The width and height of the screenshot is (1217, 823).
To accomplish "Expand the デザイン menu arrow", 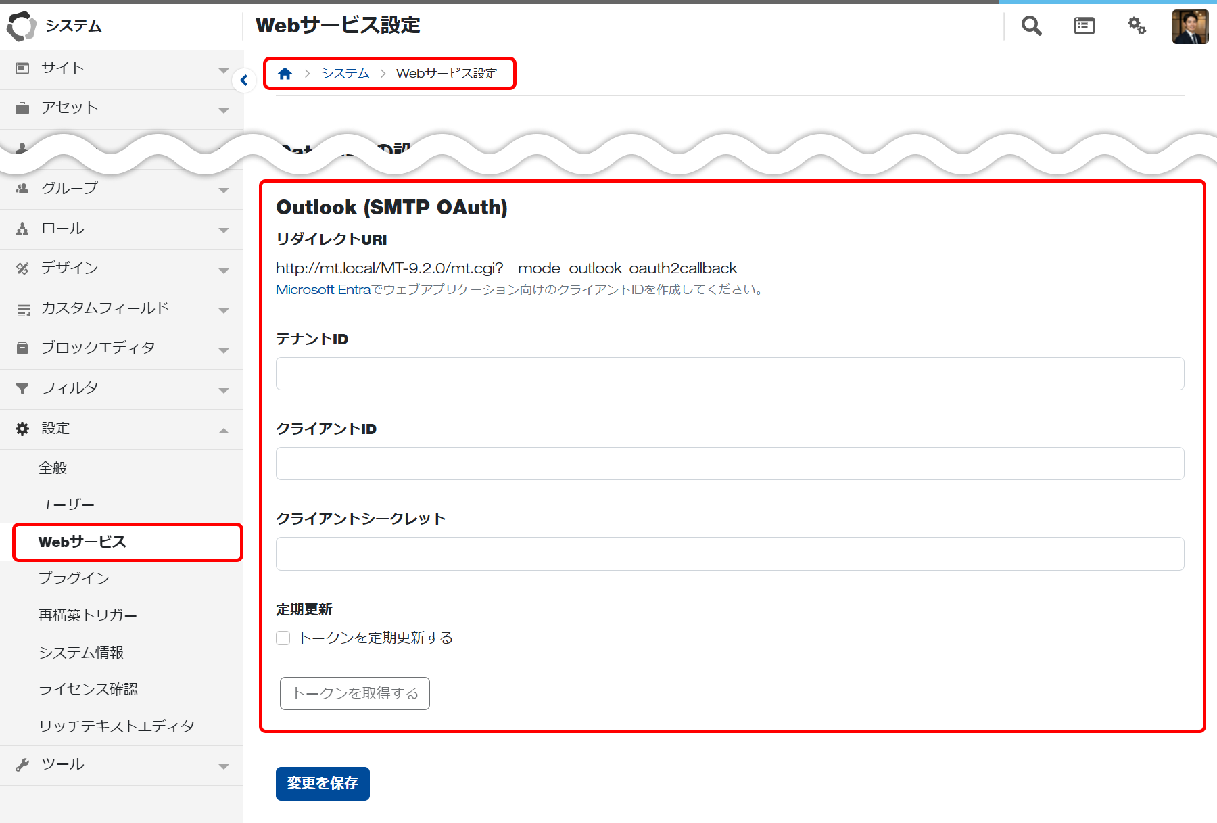I will click(224, 271).
